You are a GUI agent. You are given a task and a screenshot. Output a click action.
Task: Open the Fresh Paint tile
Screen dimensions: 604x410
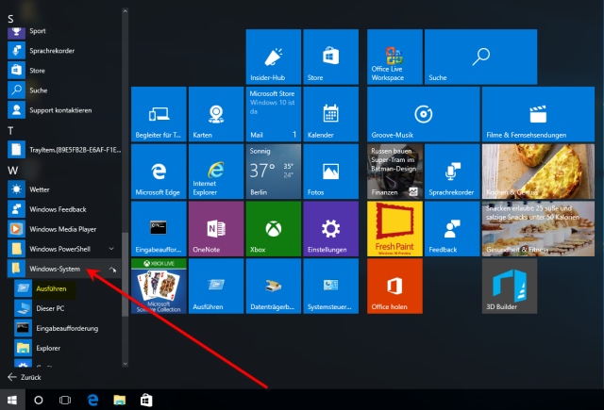394,230
